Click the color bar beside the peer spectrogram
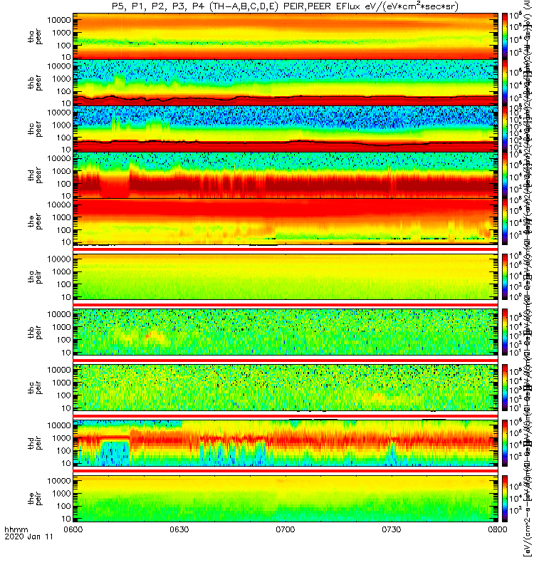534x570 pixels. 505,222
